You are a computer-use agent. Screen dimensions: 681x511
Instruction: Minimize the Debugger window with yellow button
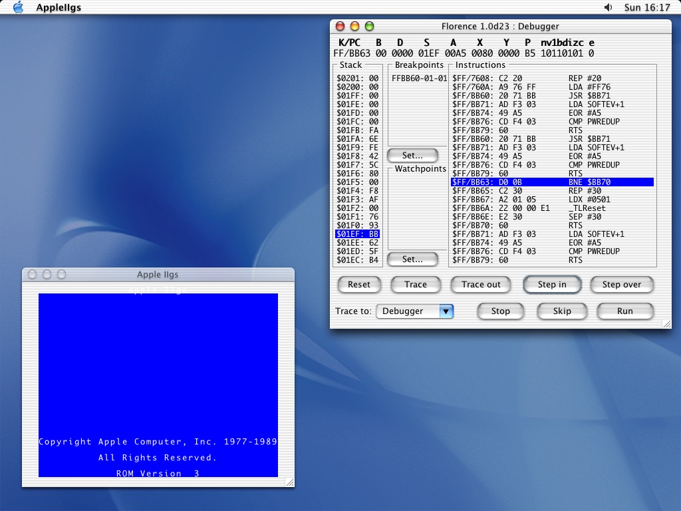pyautogui.click(x=355, y=27)
